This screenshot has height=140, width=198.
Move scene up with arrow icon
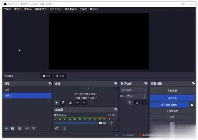click(x=27, y=128)
